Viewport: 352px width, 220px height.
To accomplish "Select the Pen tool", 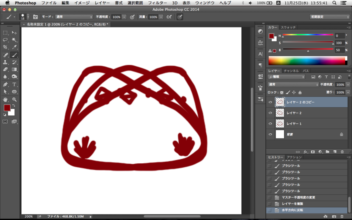I will click(5, 85).
